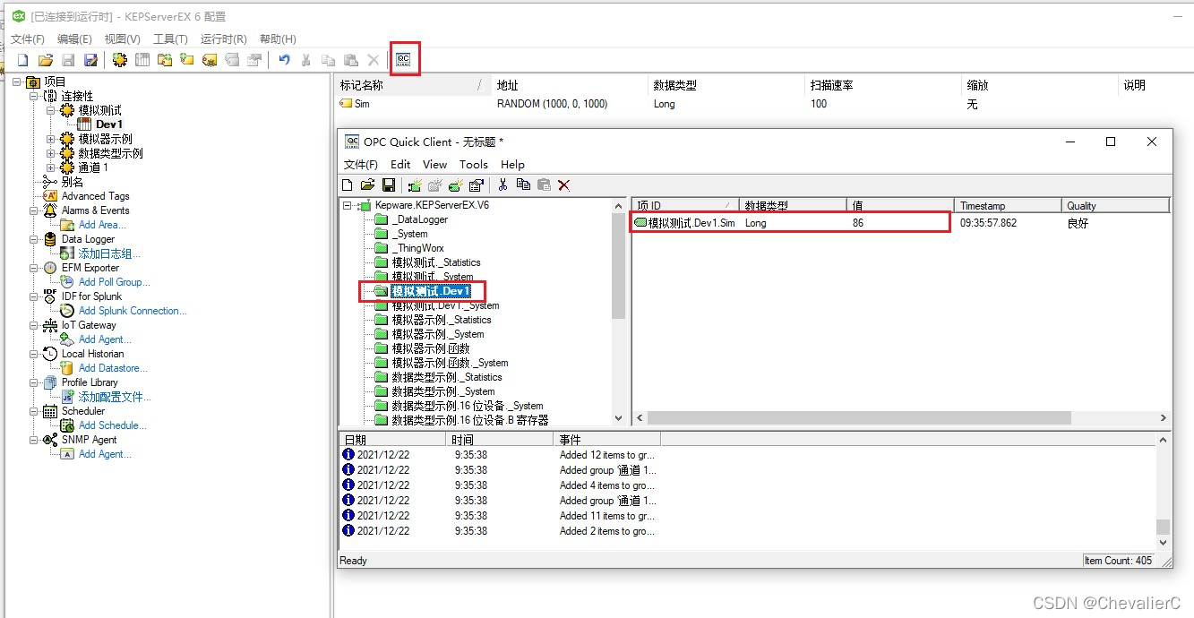The height and width of the screenshot is (618, 1194).
Task: Click down arrow of event log scrollbar
Action: (x=1163, y=542)
